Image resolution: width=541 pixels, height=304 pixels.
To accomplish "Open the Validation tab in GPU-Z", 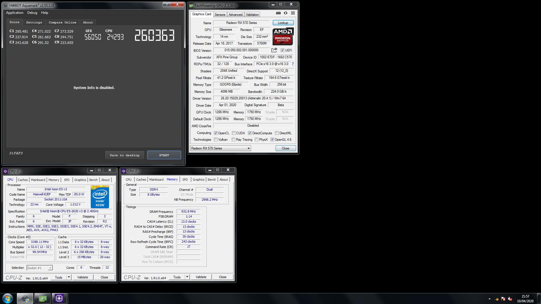I will (x=252, y=15).
